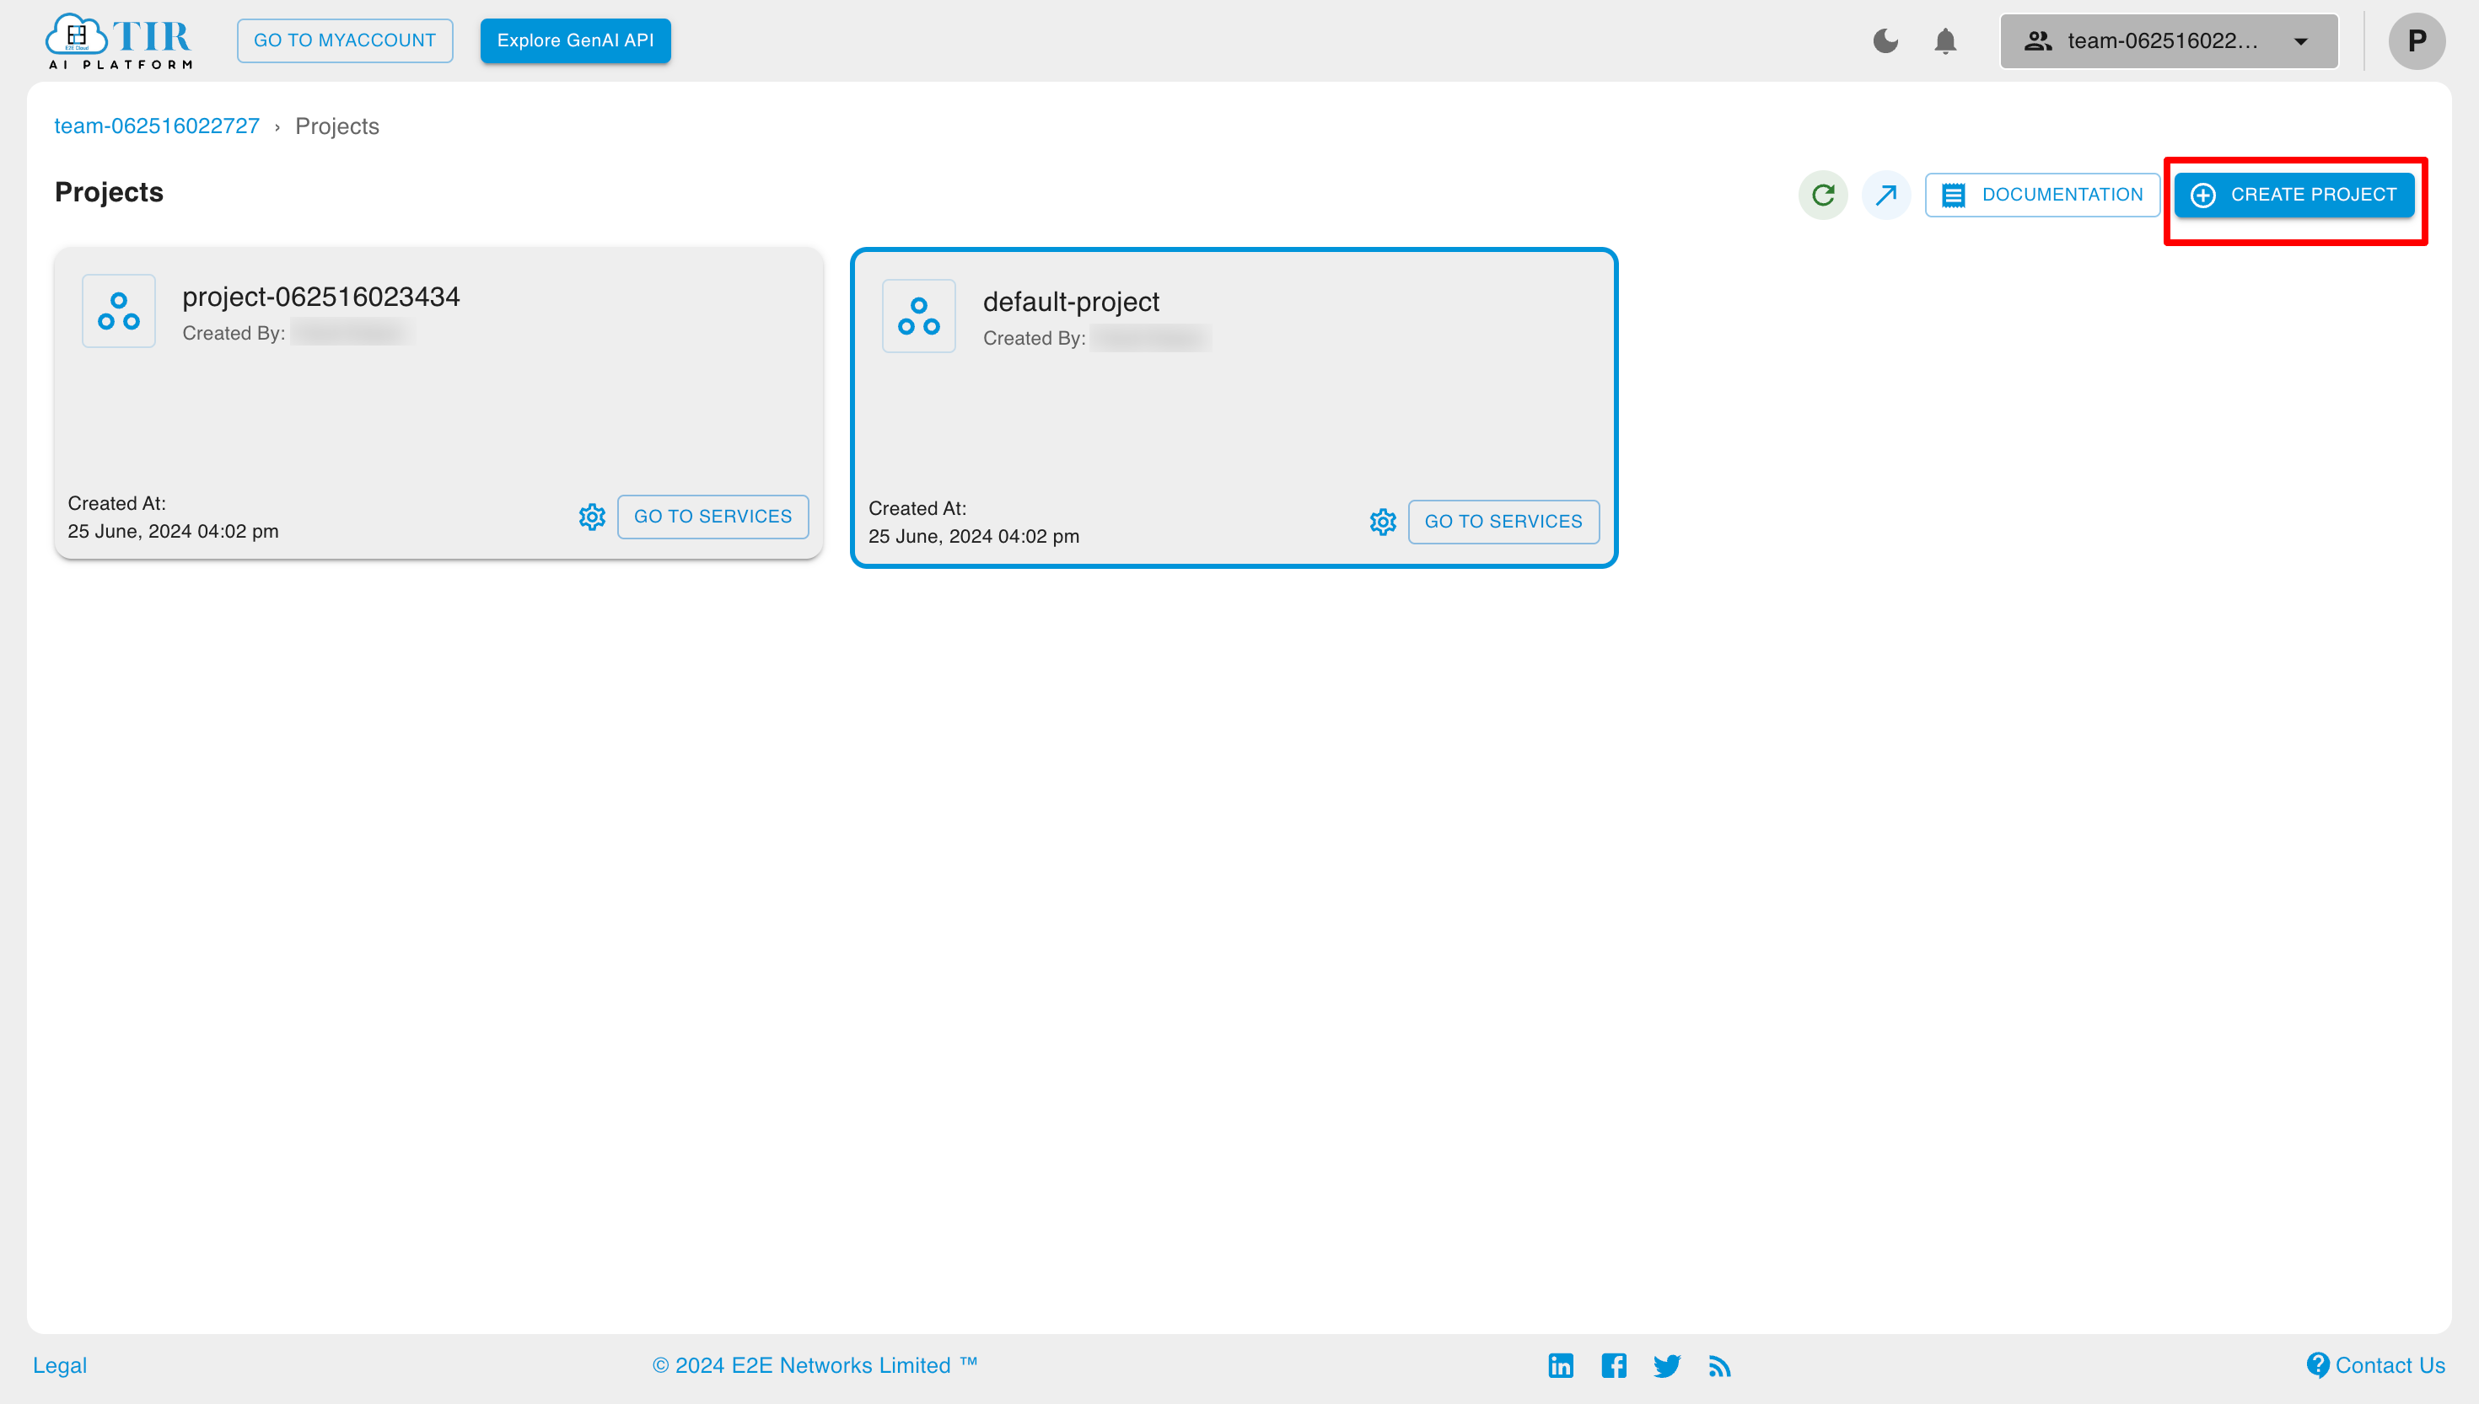Viewport: 2479px width, 1404px height.
Task: Click the 2024 E2E Networks Limited copyright
Action: click(815, 1365)
